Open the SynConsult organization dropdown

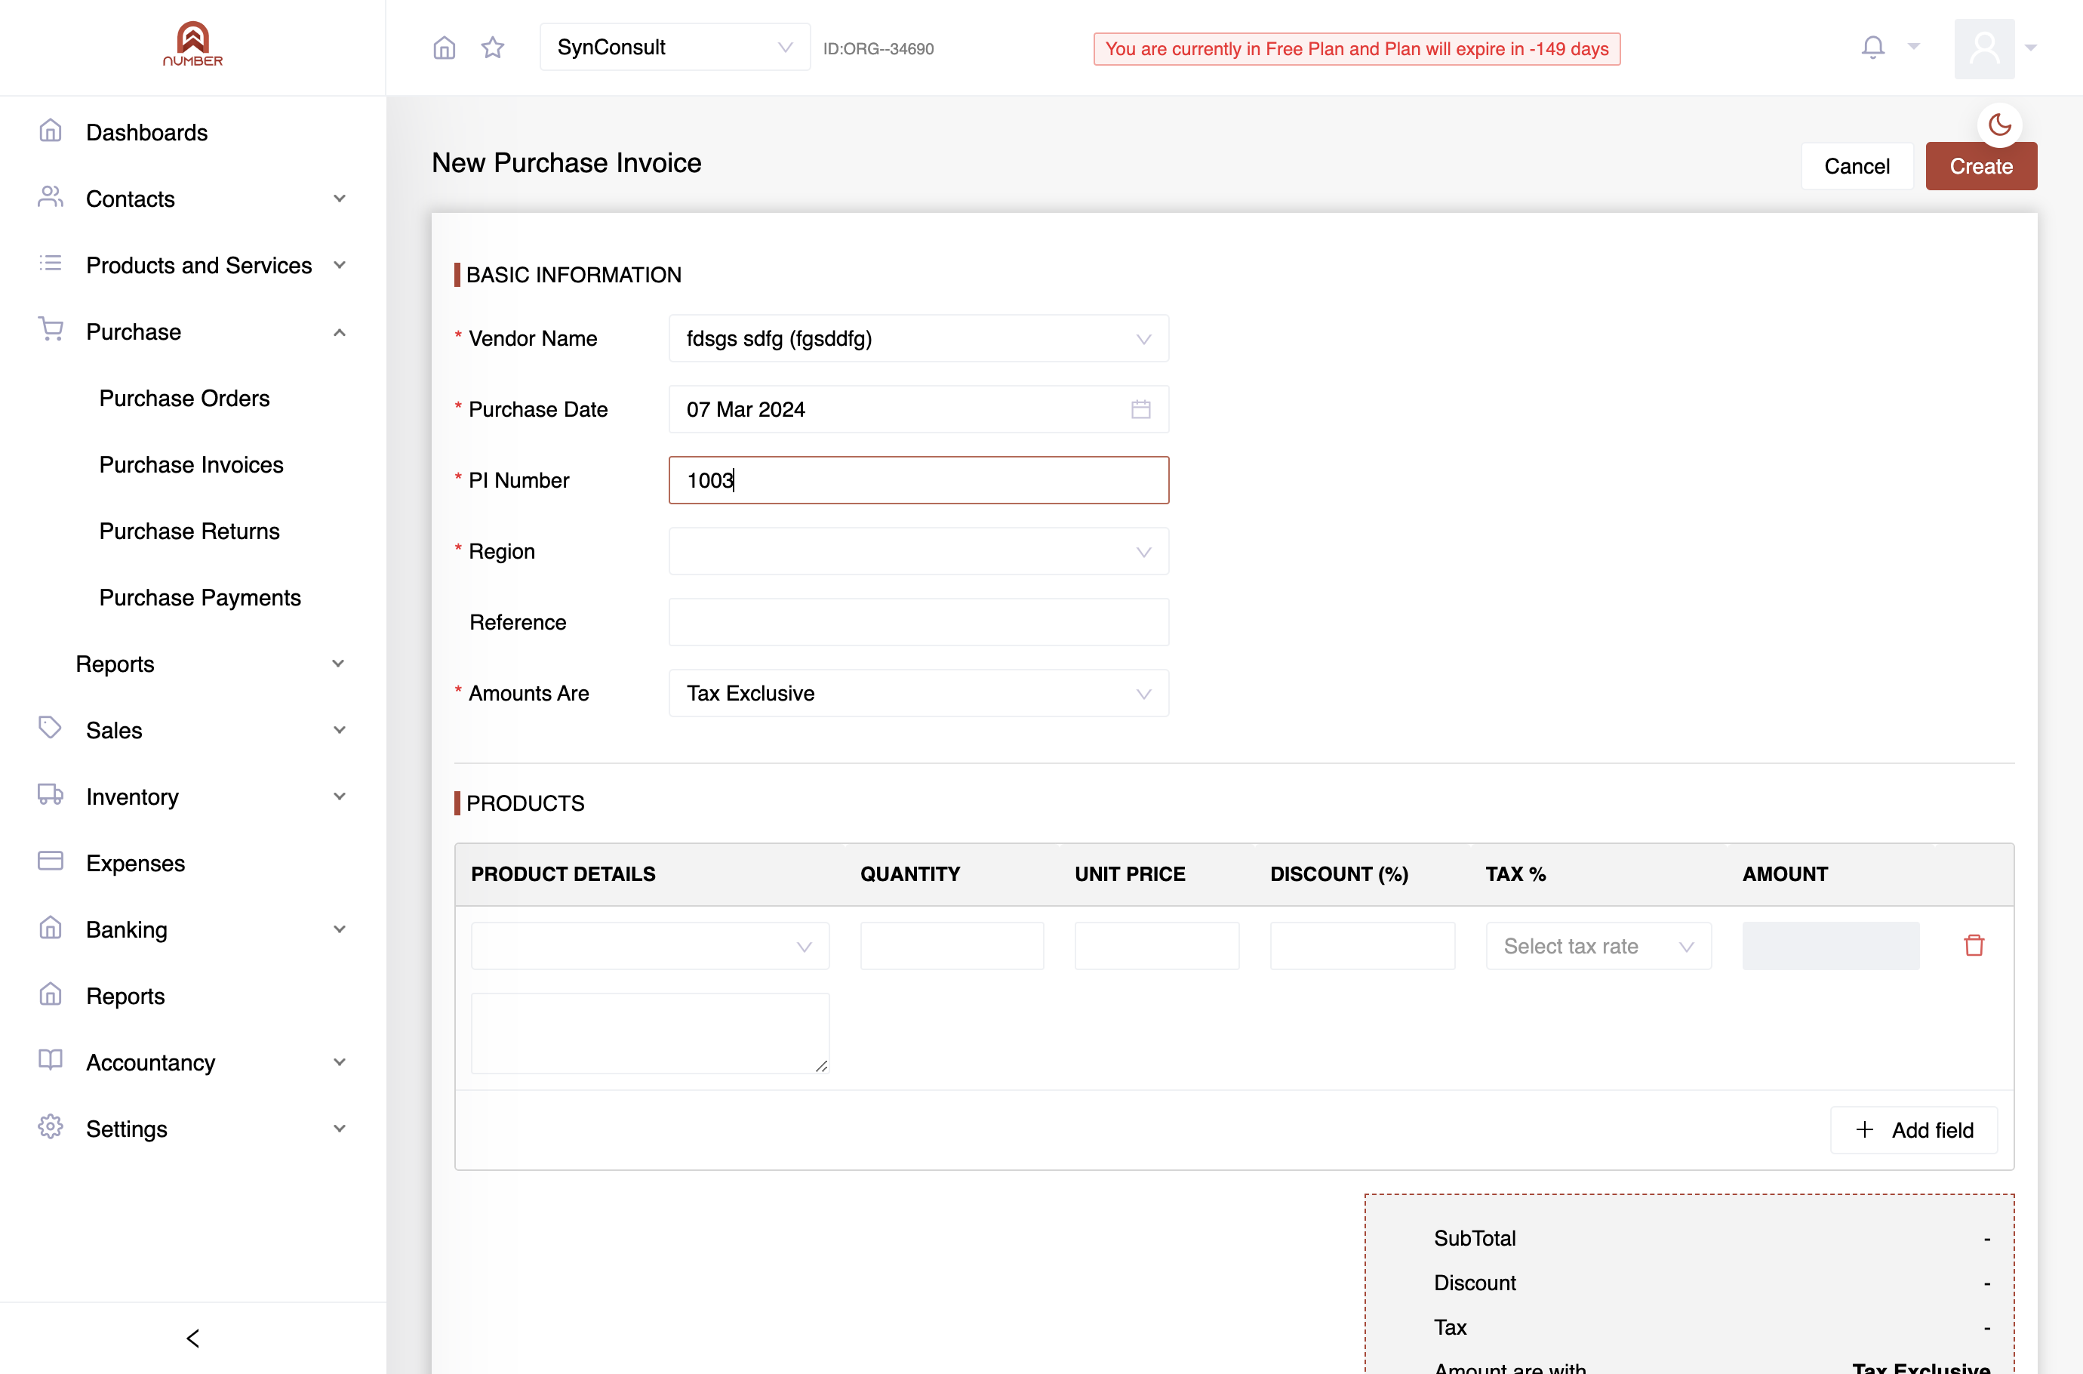[675, 48]
